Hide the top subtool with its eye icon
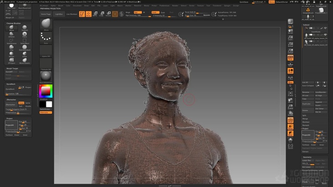Viewport: 333px width, 187px height. point(325,28)
